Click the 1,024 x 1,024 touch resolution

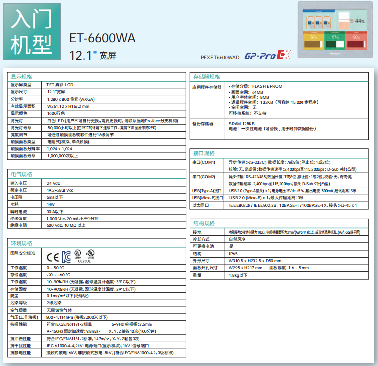click(x=59, y=149)
